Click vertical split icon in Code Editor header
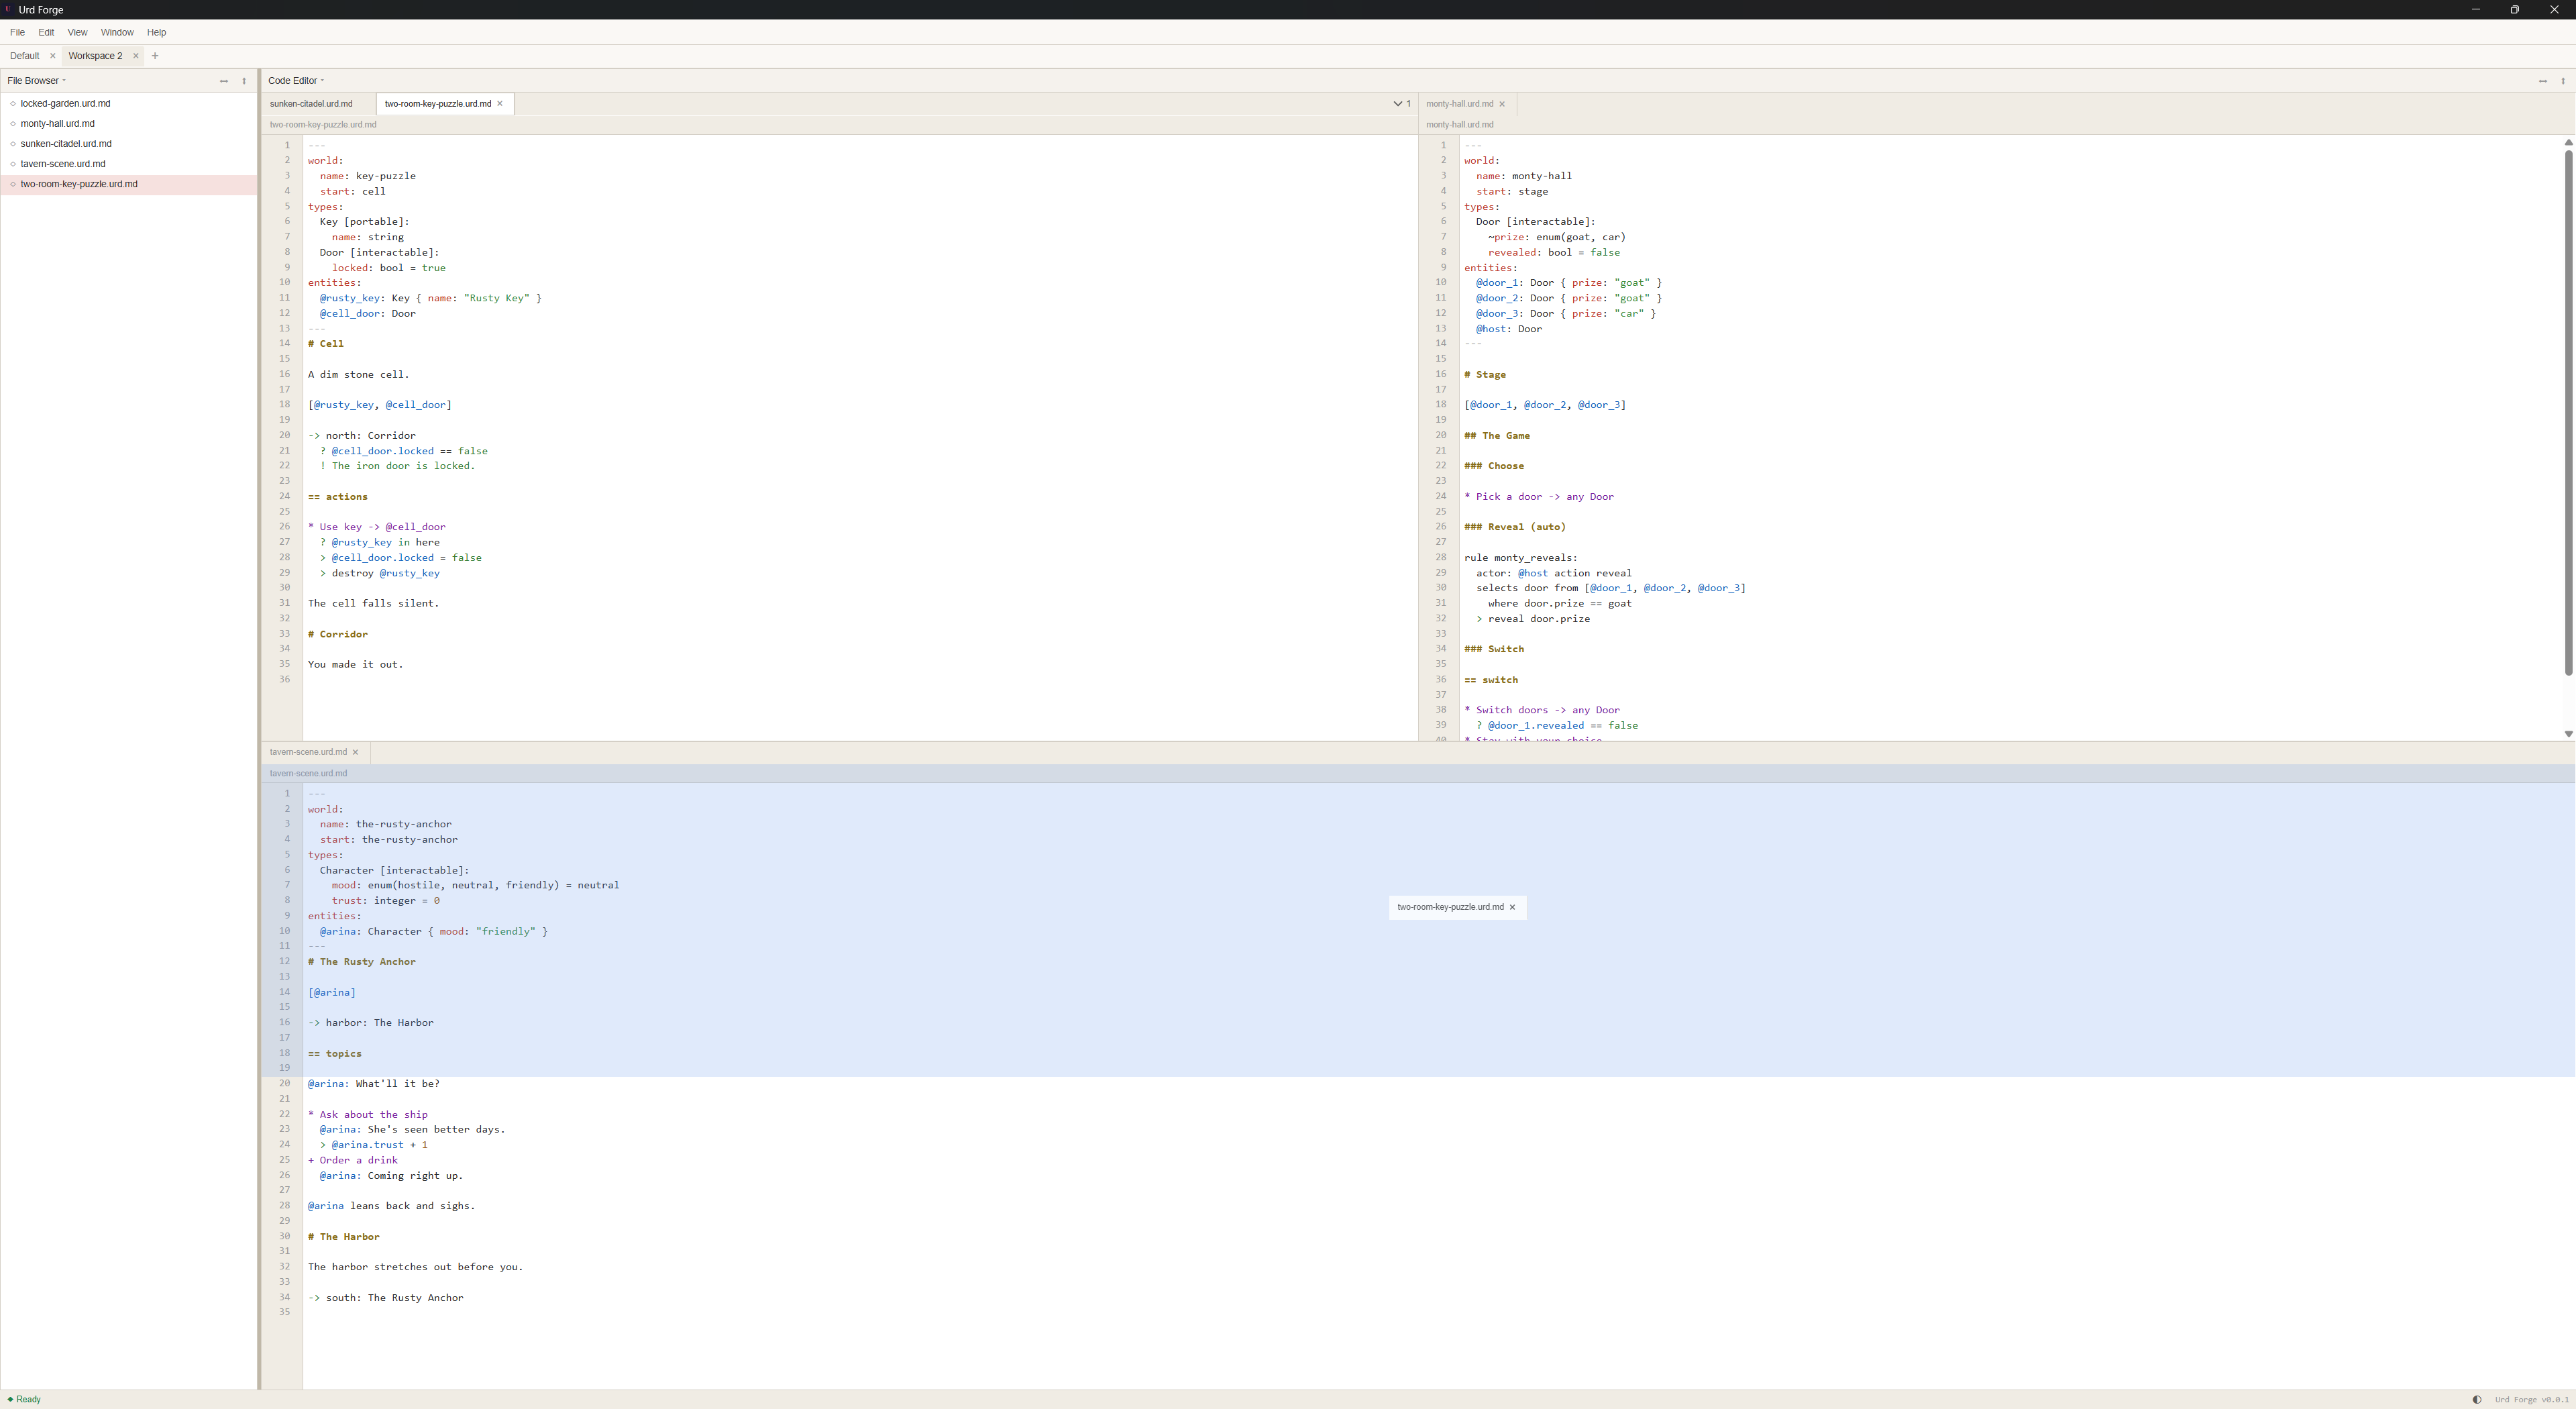 (x=2563, y=81)
